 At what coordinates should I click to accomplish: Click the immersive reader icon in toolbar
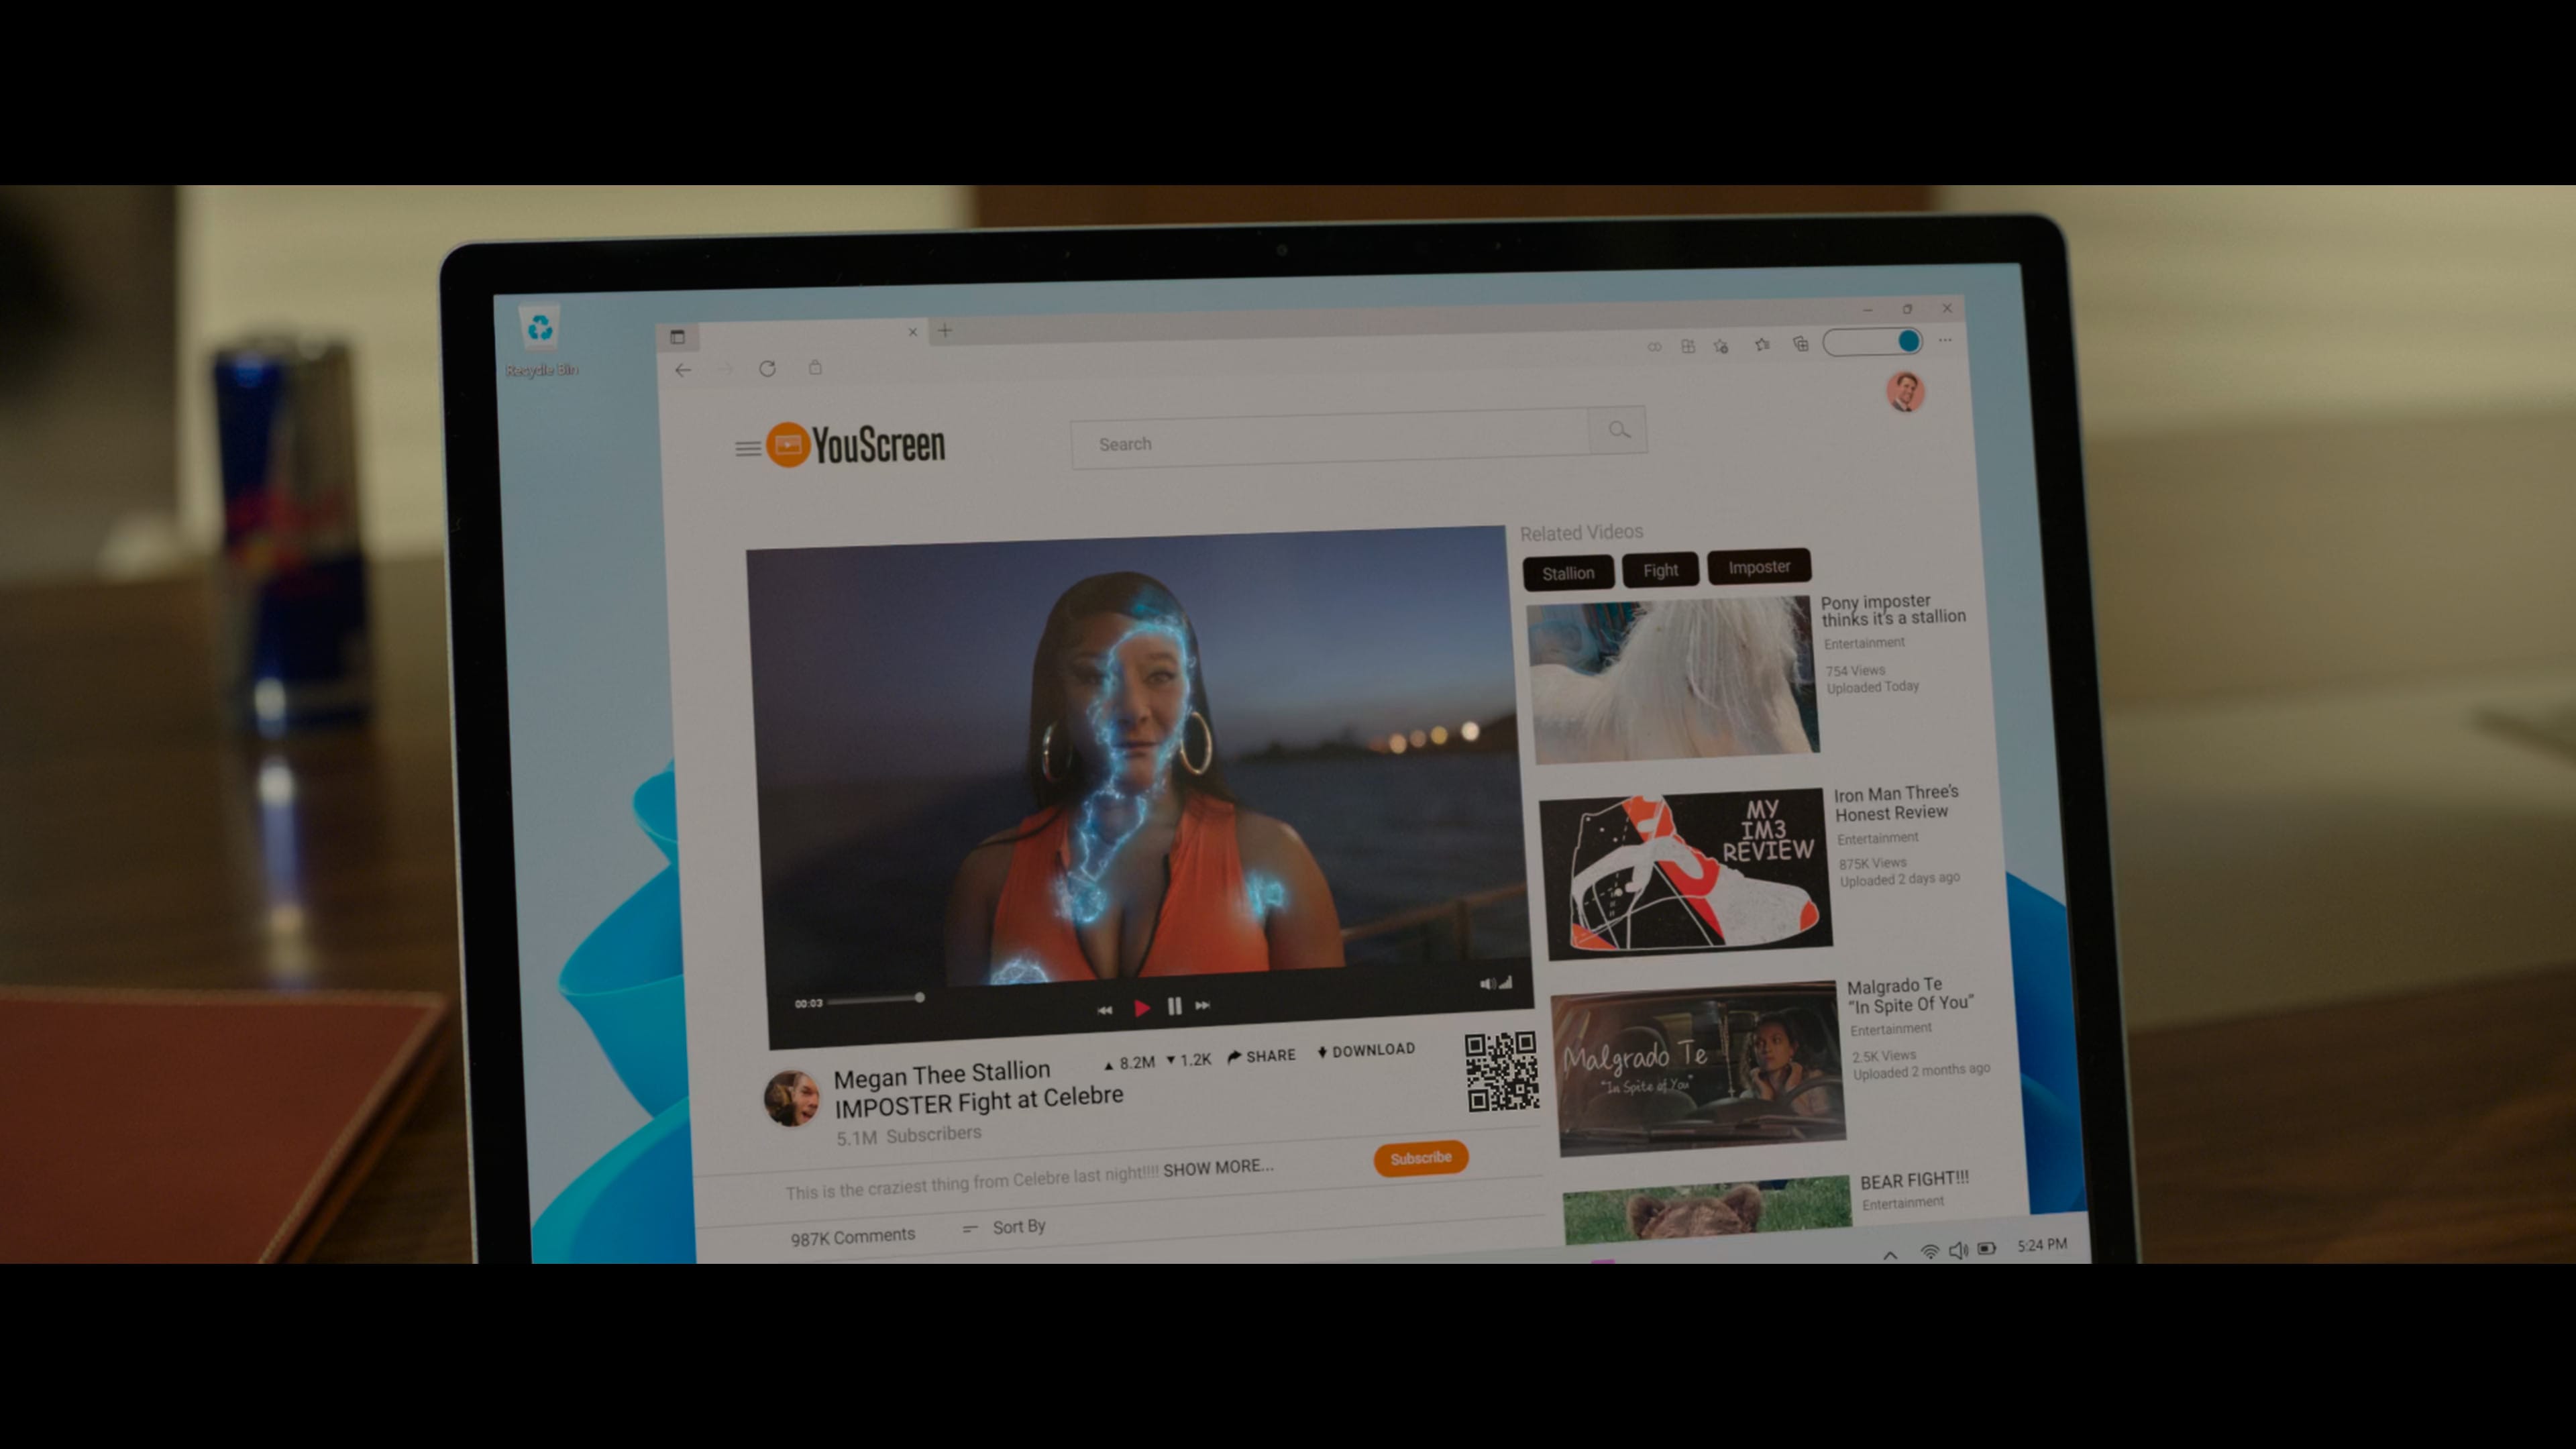(x=1655, y=346)
